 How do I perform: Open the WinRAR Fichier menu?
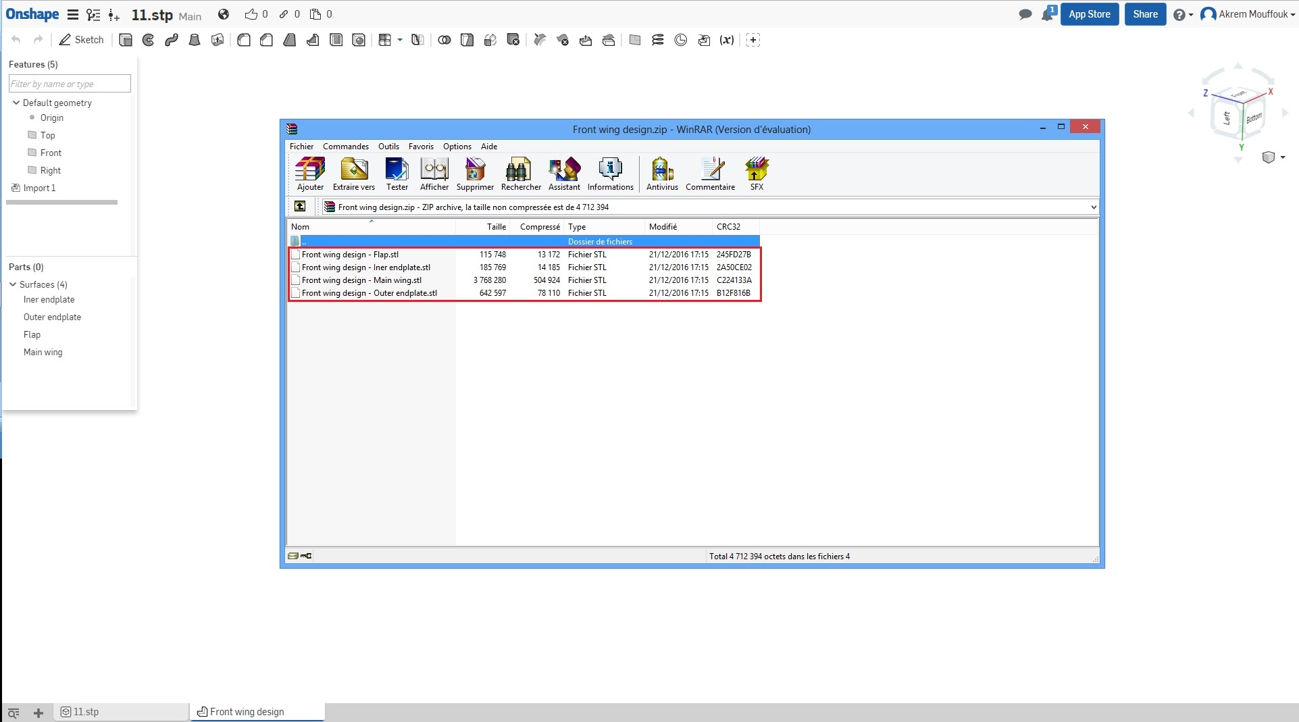tap(301, 147)
